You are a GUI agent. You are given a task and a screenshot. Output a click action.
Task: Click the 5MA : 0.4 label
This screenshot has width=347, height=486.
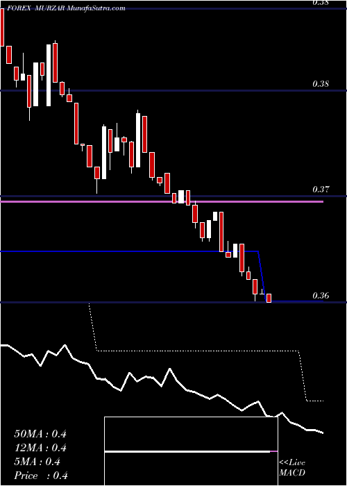coord(37,462)
